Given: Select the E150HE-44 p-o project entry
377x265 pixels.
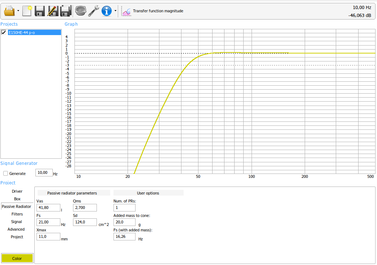Looking at the screenshot, I should [x=34, y=33].
